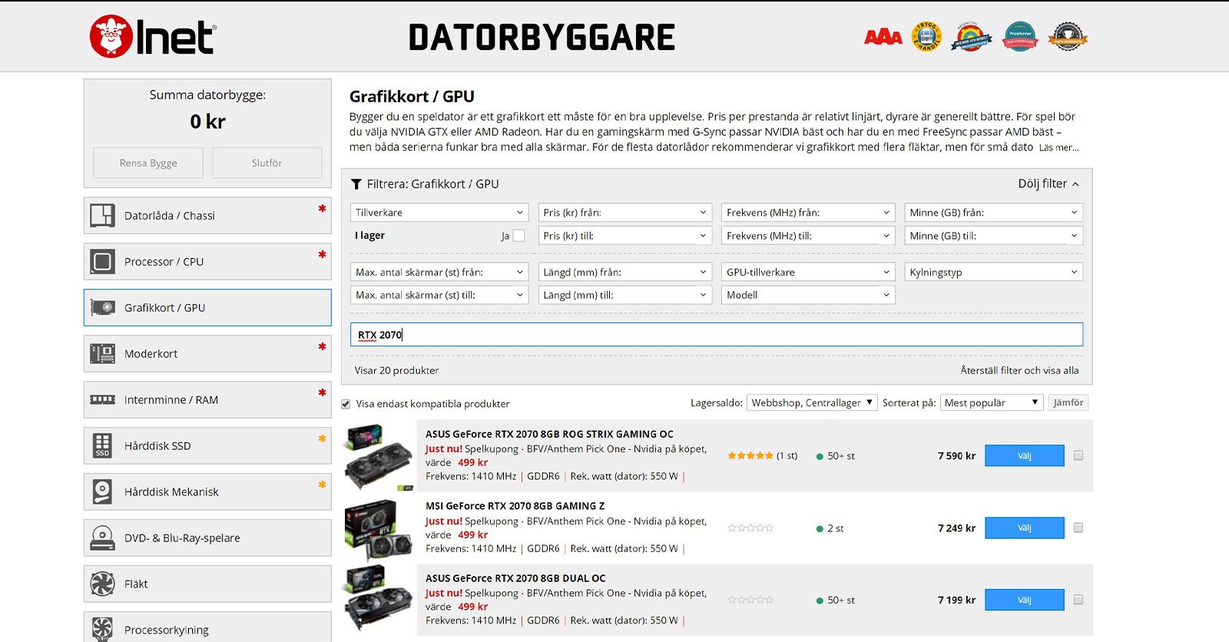Tick compare checkbox for MSI GAMING Z
This screenshot has width=1229, height=642.
point(1078,528)
